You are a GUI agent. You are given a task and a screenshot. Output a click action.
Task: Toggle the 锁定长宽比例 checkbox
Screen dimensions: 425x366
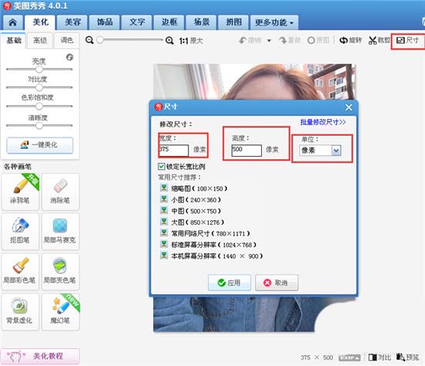coord(161,166)
